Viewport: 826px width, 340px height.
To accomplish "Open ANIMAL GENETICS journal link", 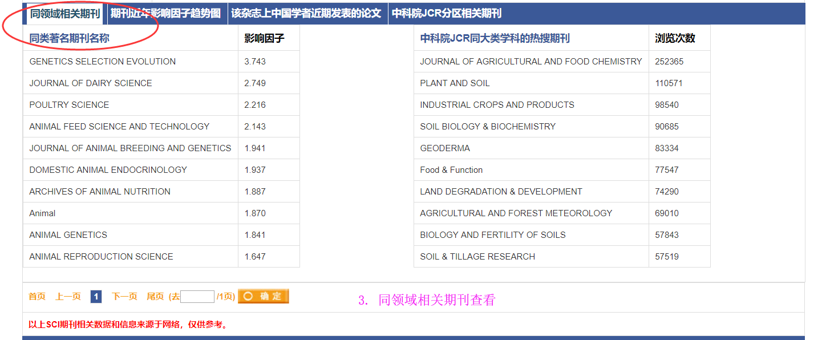I will 68,235.
